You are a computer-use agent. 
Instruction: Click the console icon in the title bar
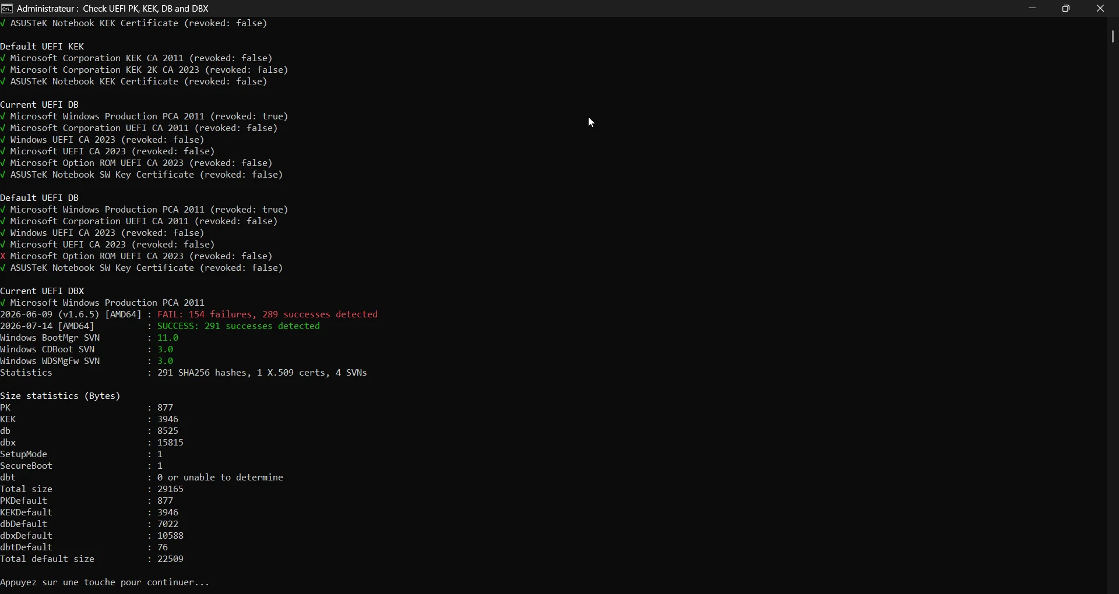tap(7, 9)
